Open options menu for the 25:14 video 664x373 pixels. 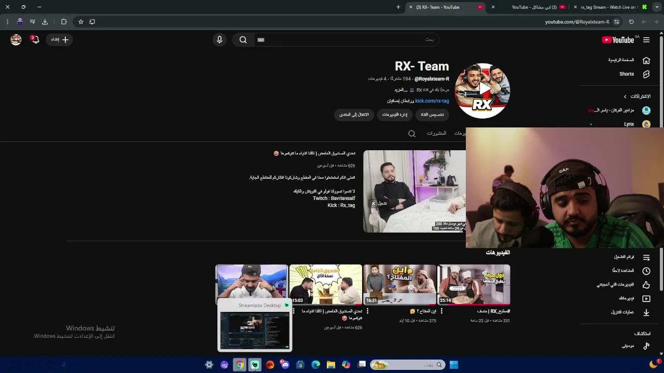click(x=441, y=311)
